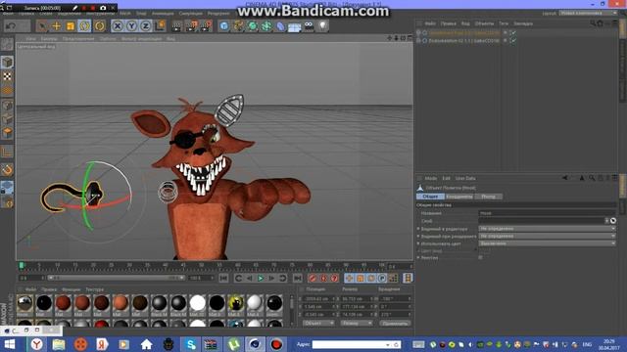Open the visible in editor dropdown

(x=547, y=229)
